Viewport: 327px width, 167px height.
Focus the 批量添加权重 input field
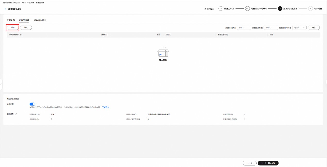click(271, 28)
